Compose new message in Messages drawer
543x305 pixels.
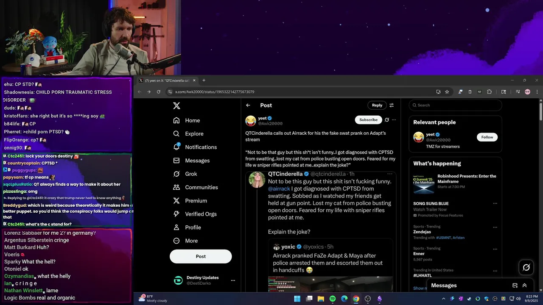pyautogui.click(x=515, y=286)
